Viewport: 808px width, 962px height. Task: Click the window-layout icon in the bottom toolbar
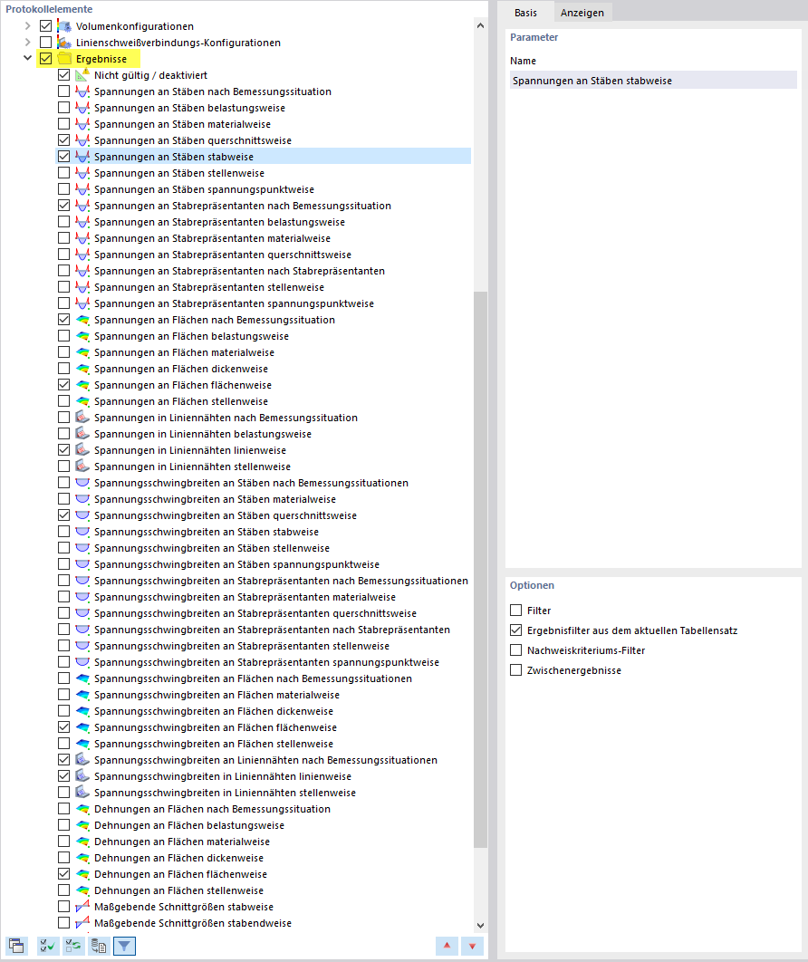point(16,946)
